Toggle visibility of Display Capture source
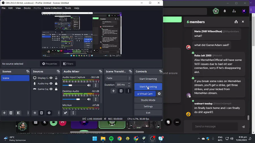 coord(51,78)
